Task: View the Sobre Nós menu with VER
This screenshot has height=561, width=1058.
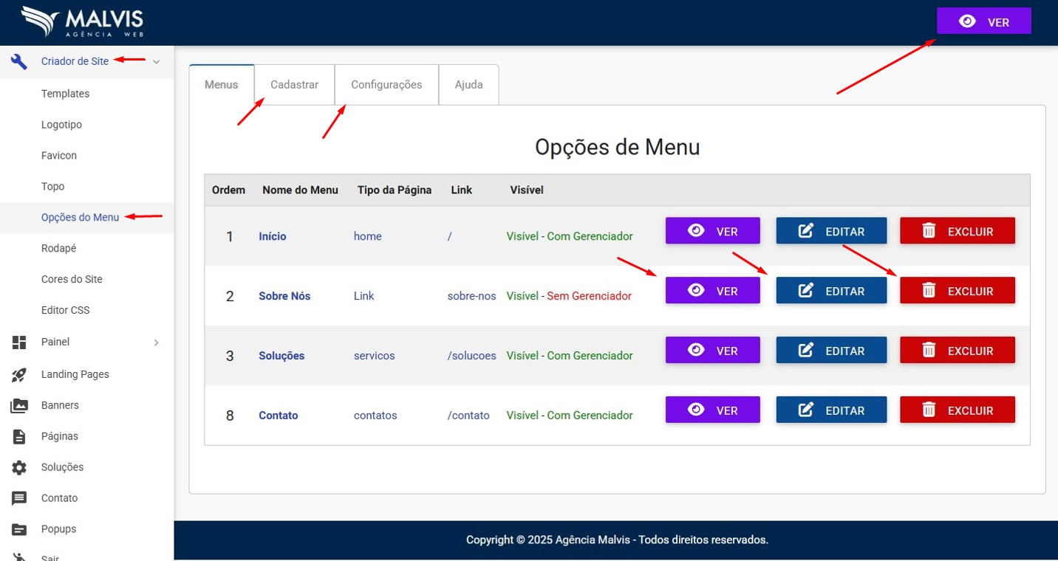Action: pos(712,291)
